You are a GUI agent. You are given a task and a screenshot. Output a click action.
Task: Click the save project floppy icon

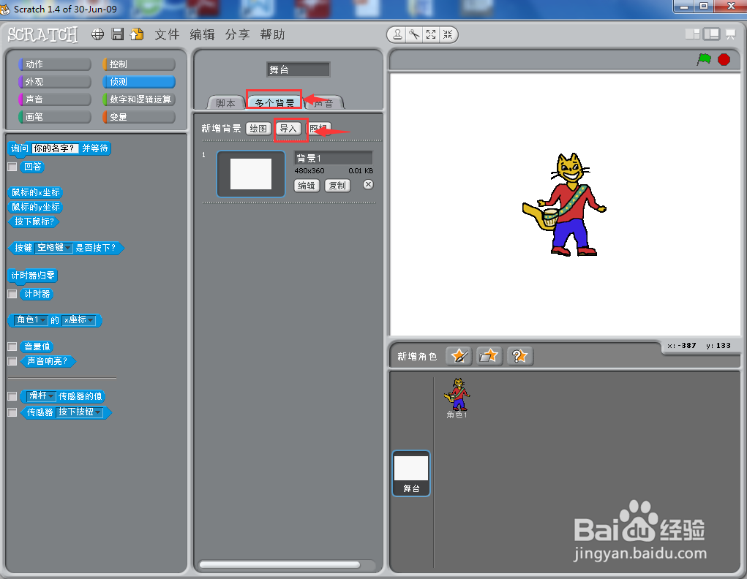117,34
